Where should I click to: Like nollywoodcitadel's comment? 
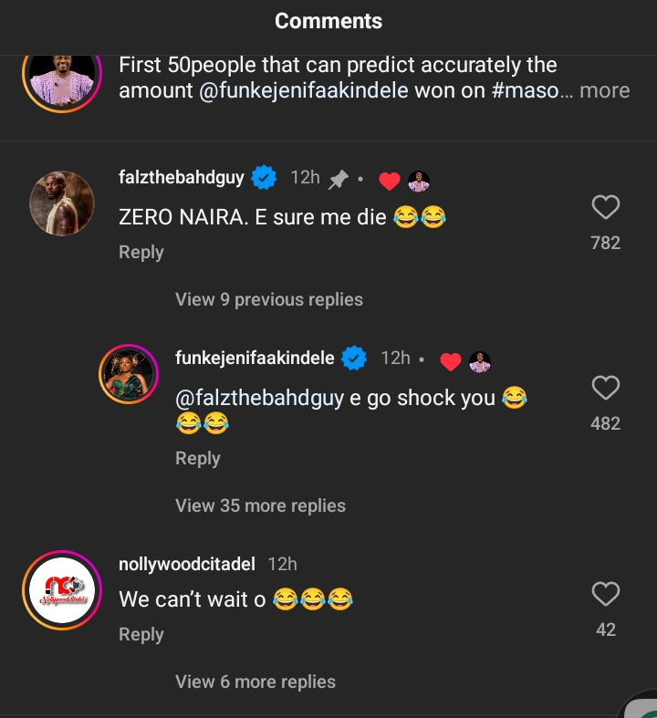coord(606,595)
